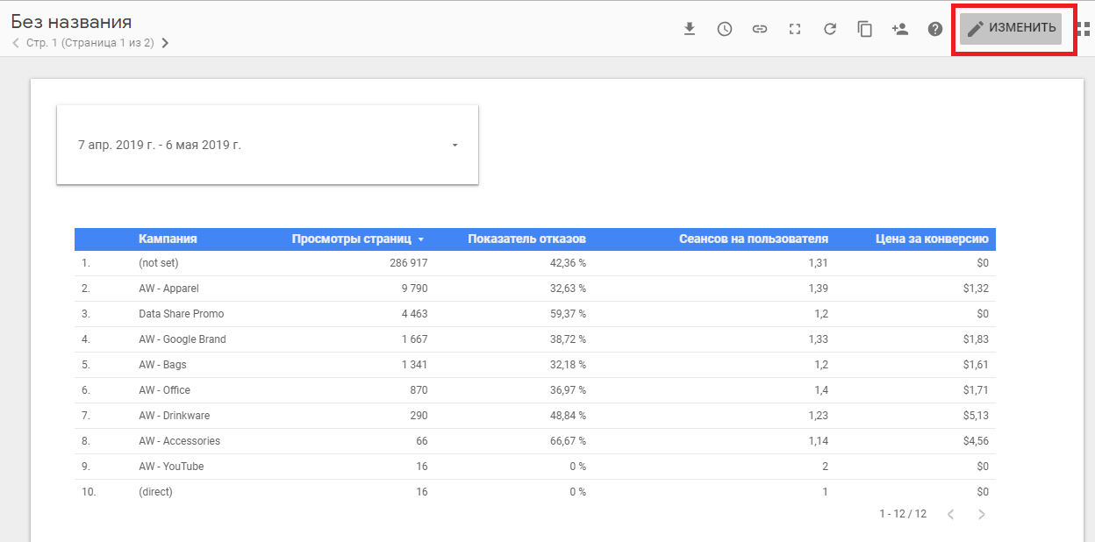1095x542 pixels.
Task: Make a copy of this report
Action: coord(865,29)
